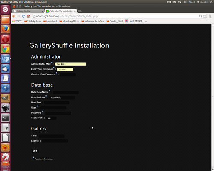Open the WebSystem bookmark folder
The width and height of the screenshot is (214, 171).
(x=33, y=21)
